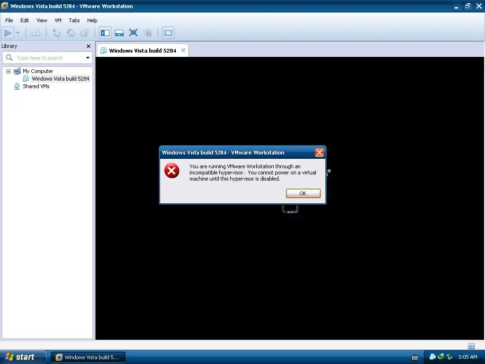Open the Edit menu
485x364 pixels.
click(25, 20)
